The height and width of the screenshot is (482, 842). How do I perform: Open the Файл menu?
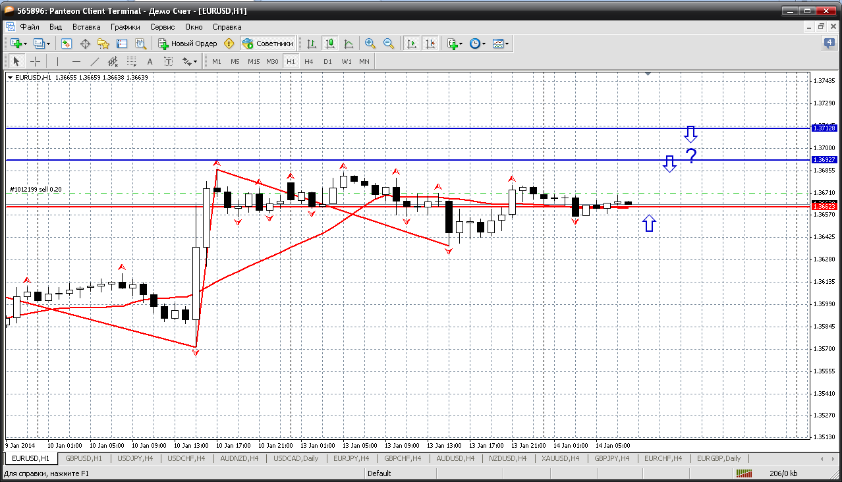click(x=30, y=27)
